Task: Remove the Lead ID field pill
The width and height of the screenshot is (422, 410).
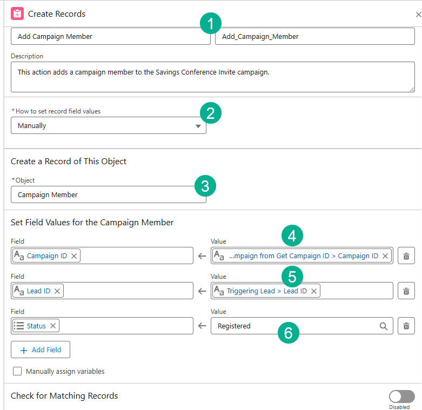Action: tap(57, 291)
